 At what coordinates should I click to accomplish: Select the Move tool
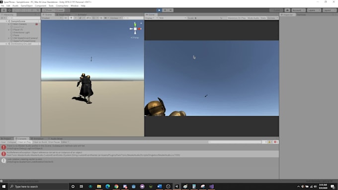[x=9, y=10]
